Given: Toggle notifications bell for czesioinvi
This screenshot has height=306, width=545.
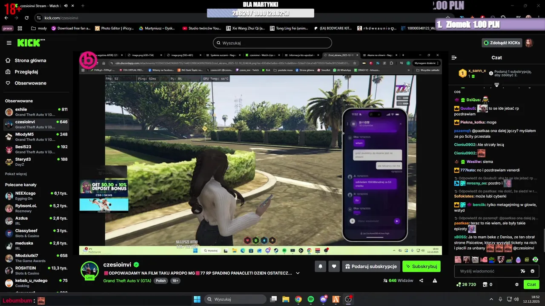Looking at the screenshot, I should (x=321, y=266).
